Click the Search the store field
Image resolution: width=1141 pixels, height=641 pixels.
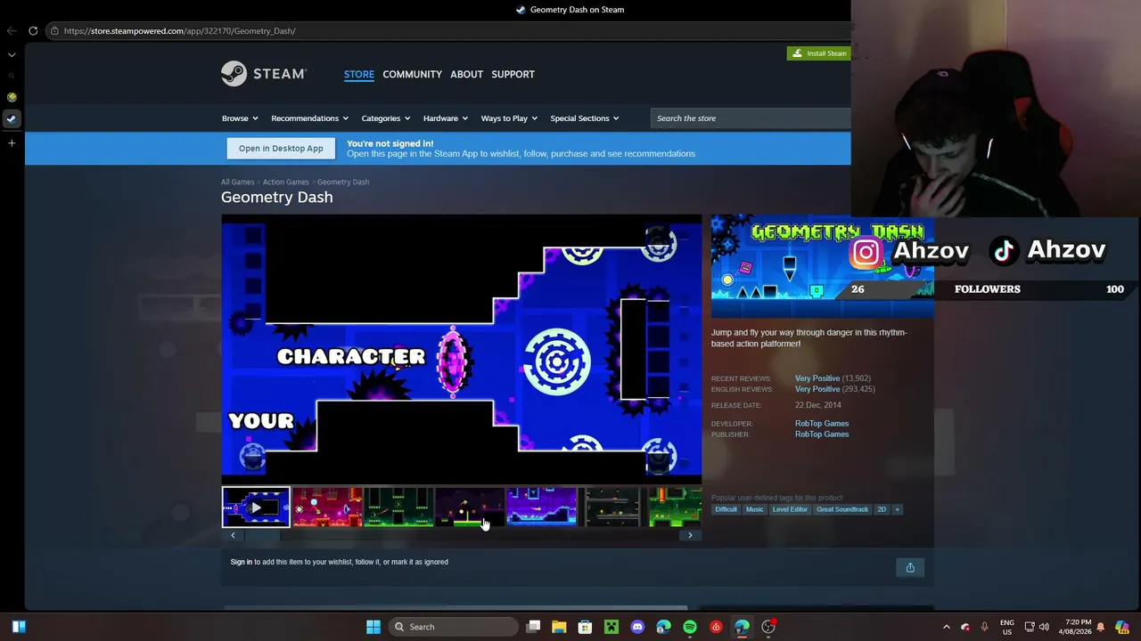coord(751,118)
